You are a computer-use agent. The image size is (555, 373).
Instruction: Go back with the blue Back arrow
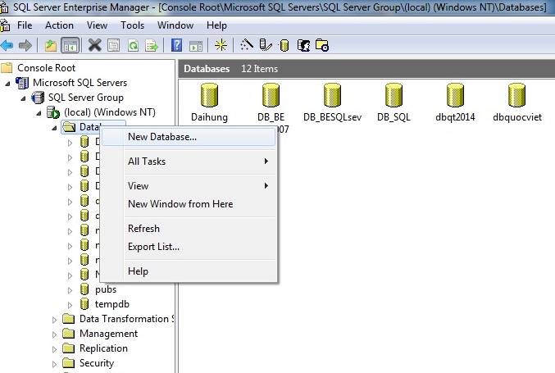point(7,45)
